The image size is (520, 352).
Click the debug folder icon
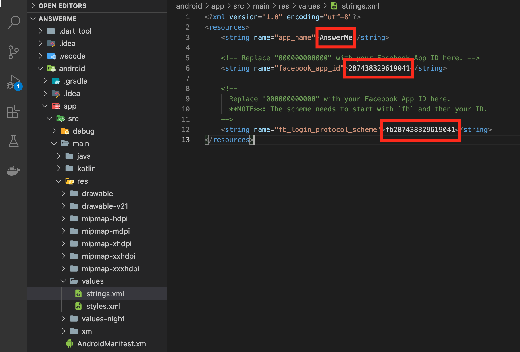click(x=65, y=131)
